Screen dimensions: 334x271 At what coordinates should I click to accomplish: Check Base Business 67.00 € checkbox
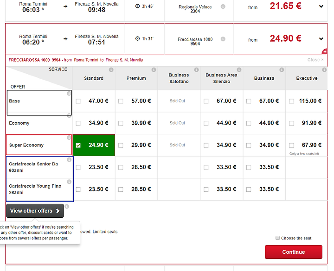[x=249, y=101]
